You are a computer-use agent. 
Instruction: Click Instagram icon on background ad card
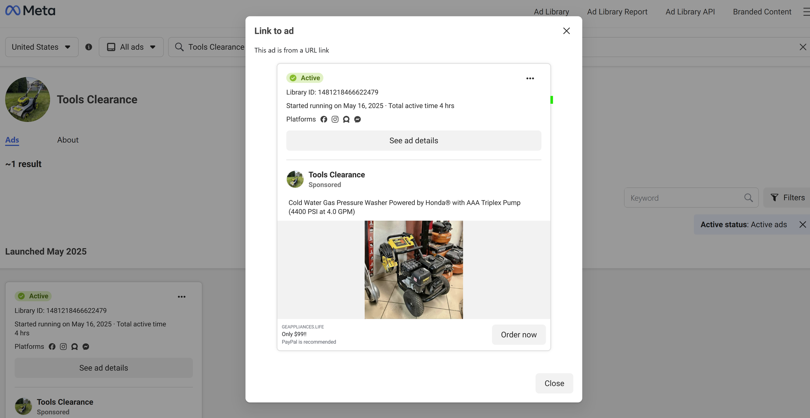tap(63, 347)
